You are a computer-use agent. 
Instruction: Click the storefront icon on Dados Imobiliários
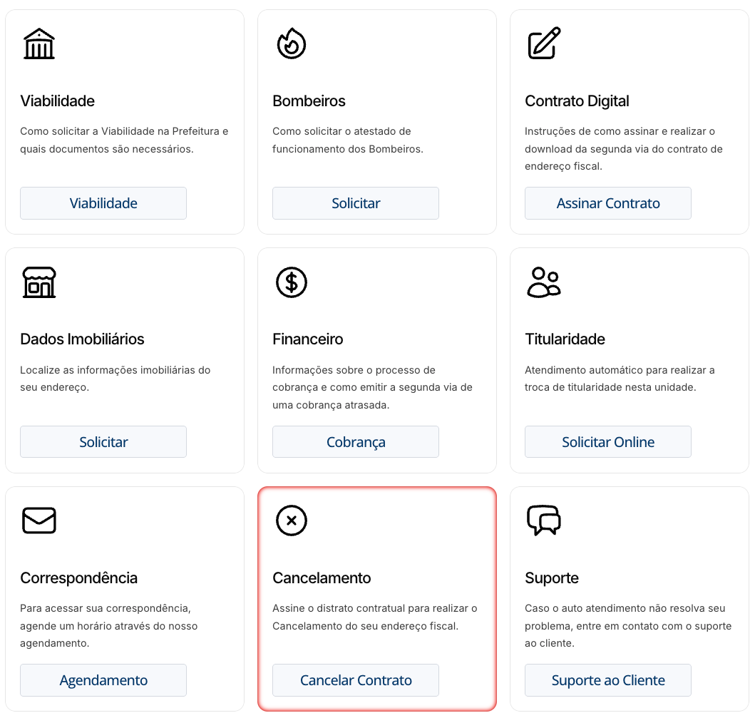click(38, 282)
